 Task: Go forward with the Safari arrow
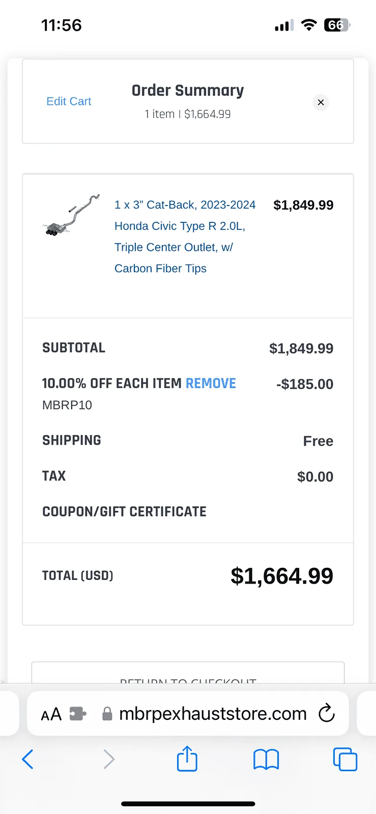(x=109, y=760)
